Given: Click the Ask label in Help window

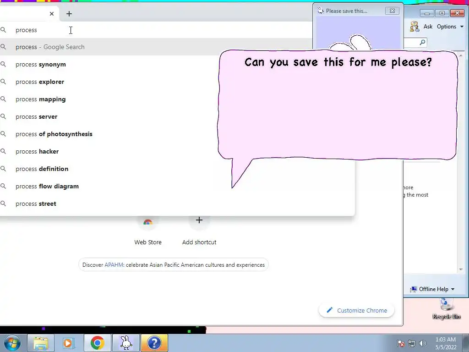Looking at the screenshot, I should pos(428,26).
